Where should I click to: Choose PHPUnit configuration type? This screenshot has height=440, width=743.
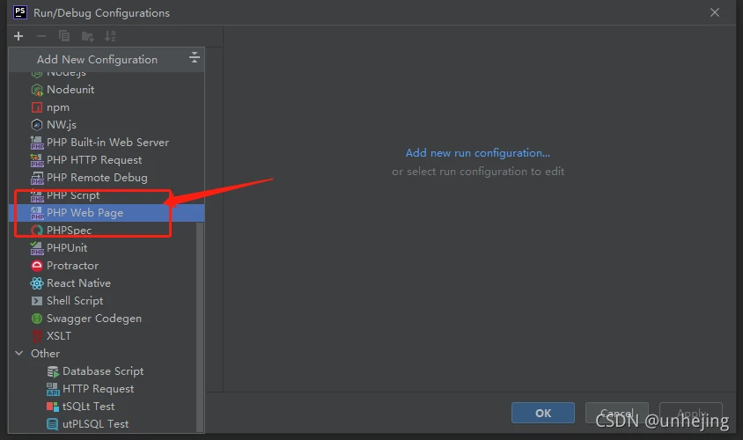[x=67, y=248]
